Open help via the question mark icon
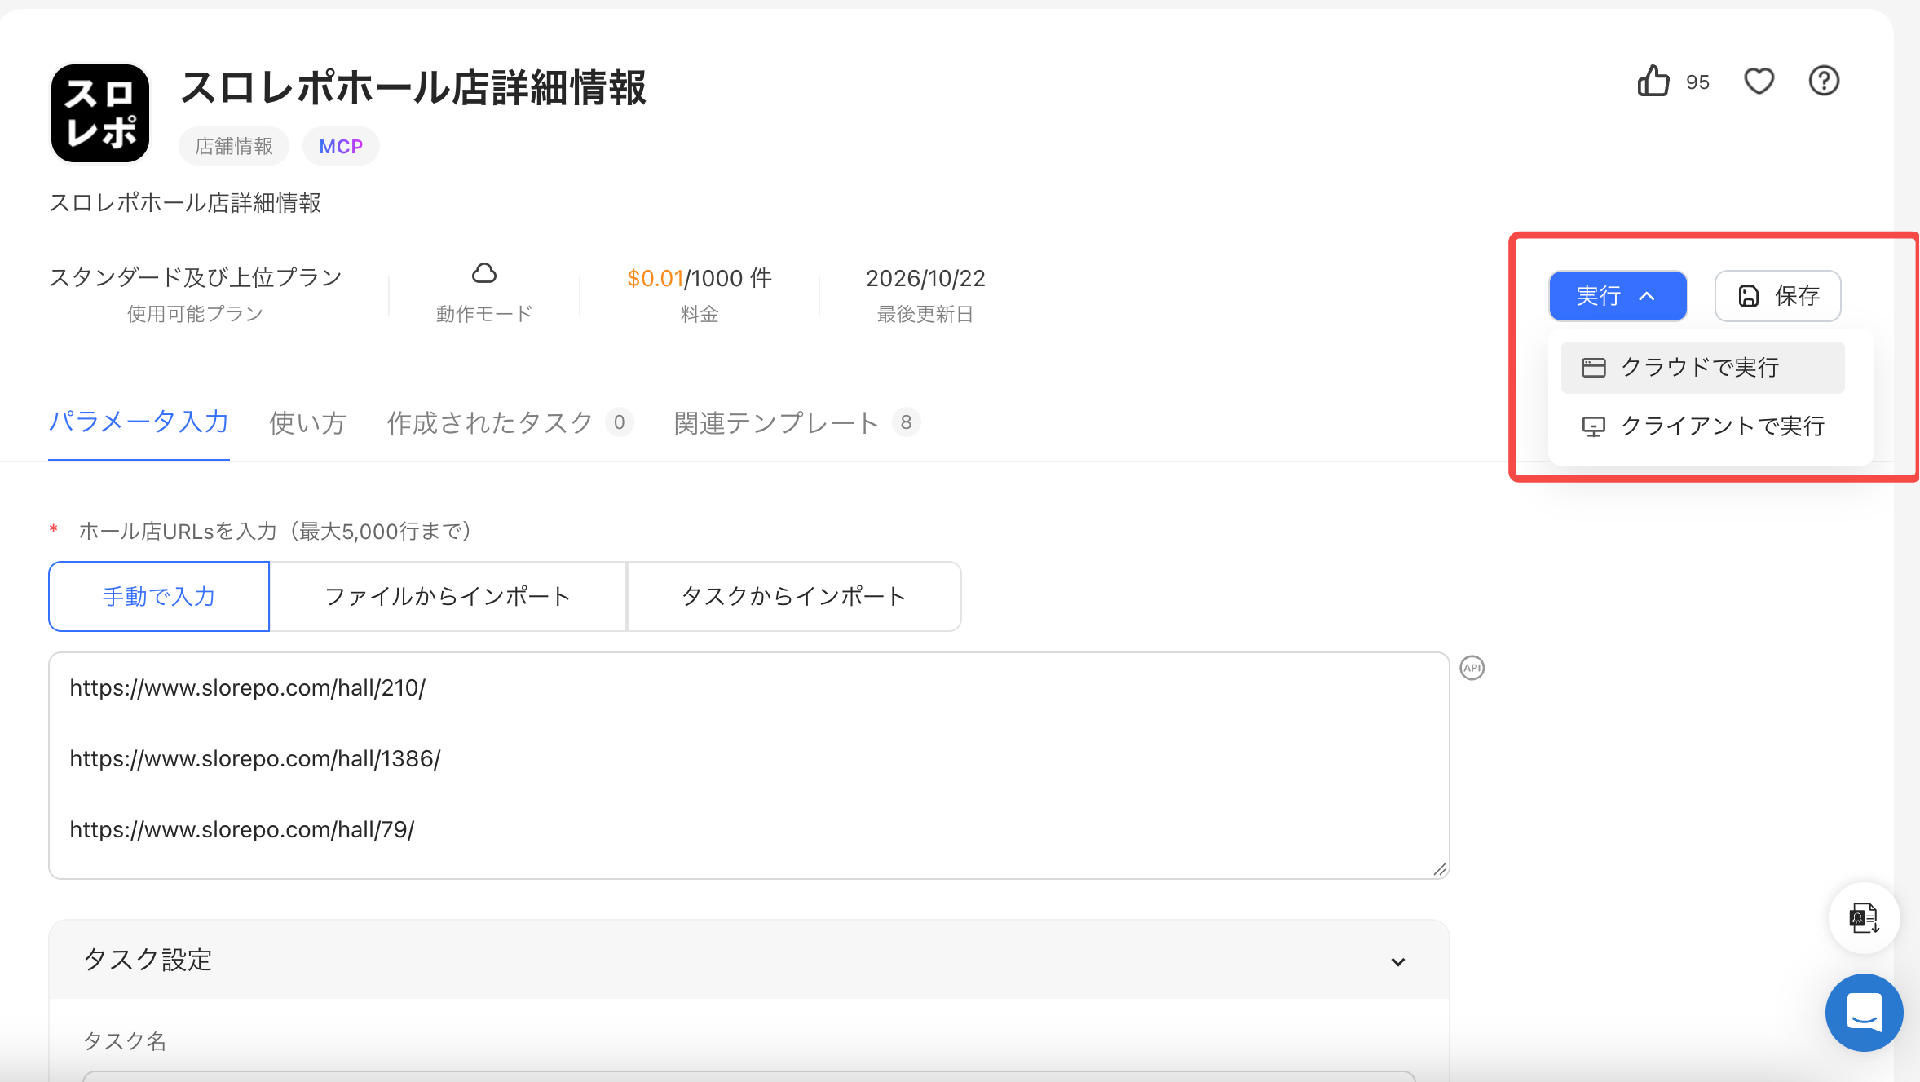This screenshot has width=1920, height=1082. (x=1824, y=81)
